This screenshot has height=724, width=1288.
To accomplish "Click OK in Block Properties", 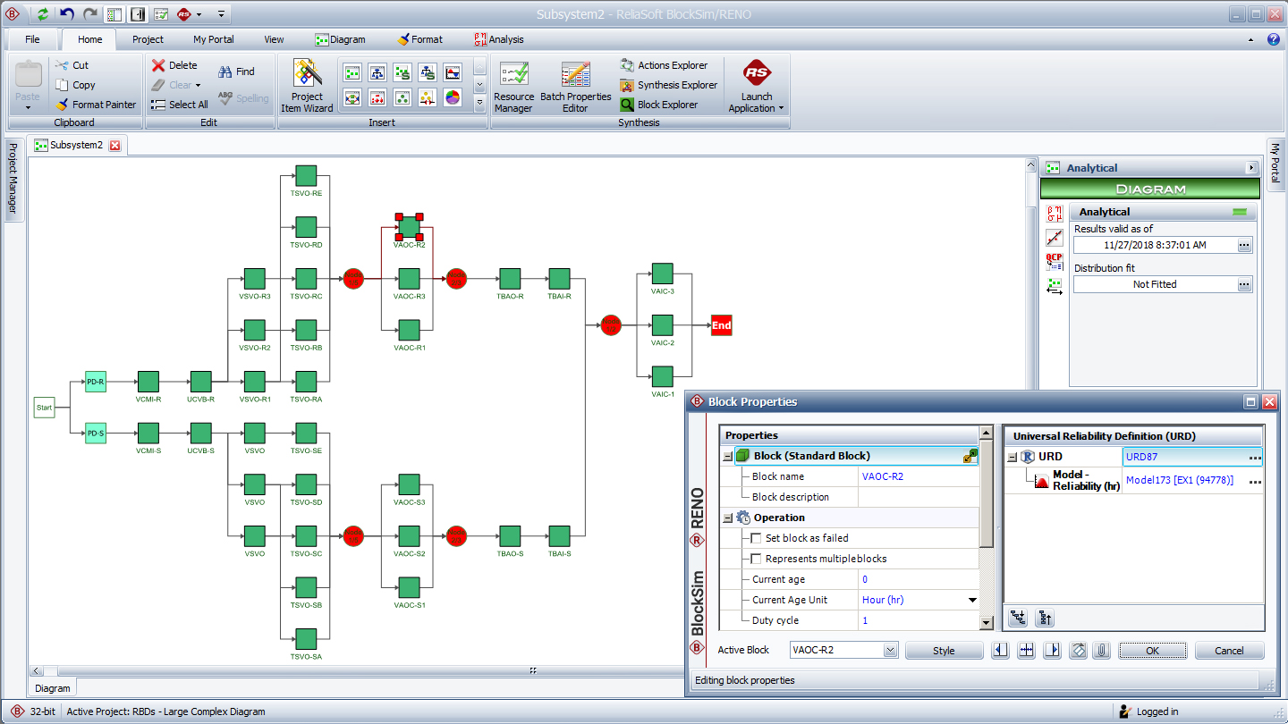I will pyautogui.click(x=1152, y=651).
